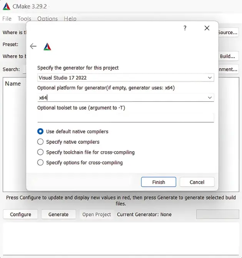Open the Help menu
The width and height of the screenshot is (242, 258).
(x=70, y=19)
